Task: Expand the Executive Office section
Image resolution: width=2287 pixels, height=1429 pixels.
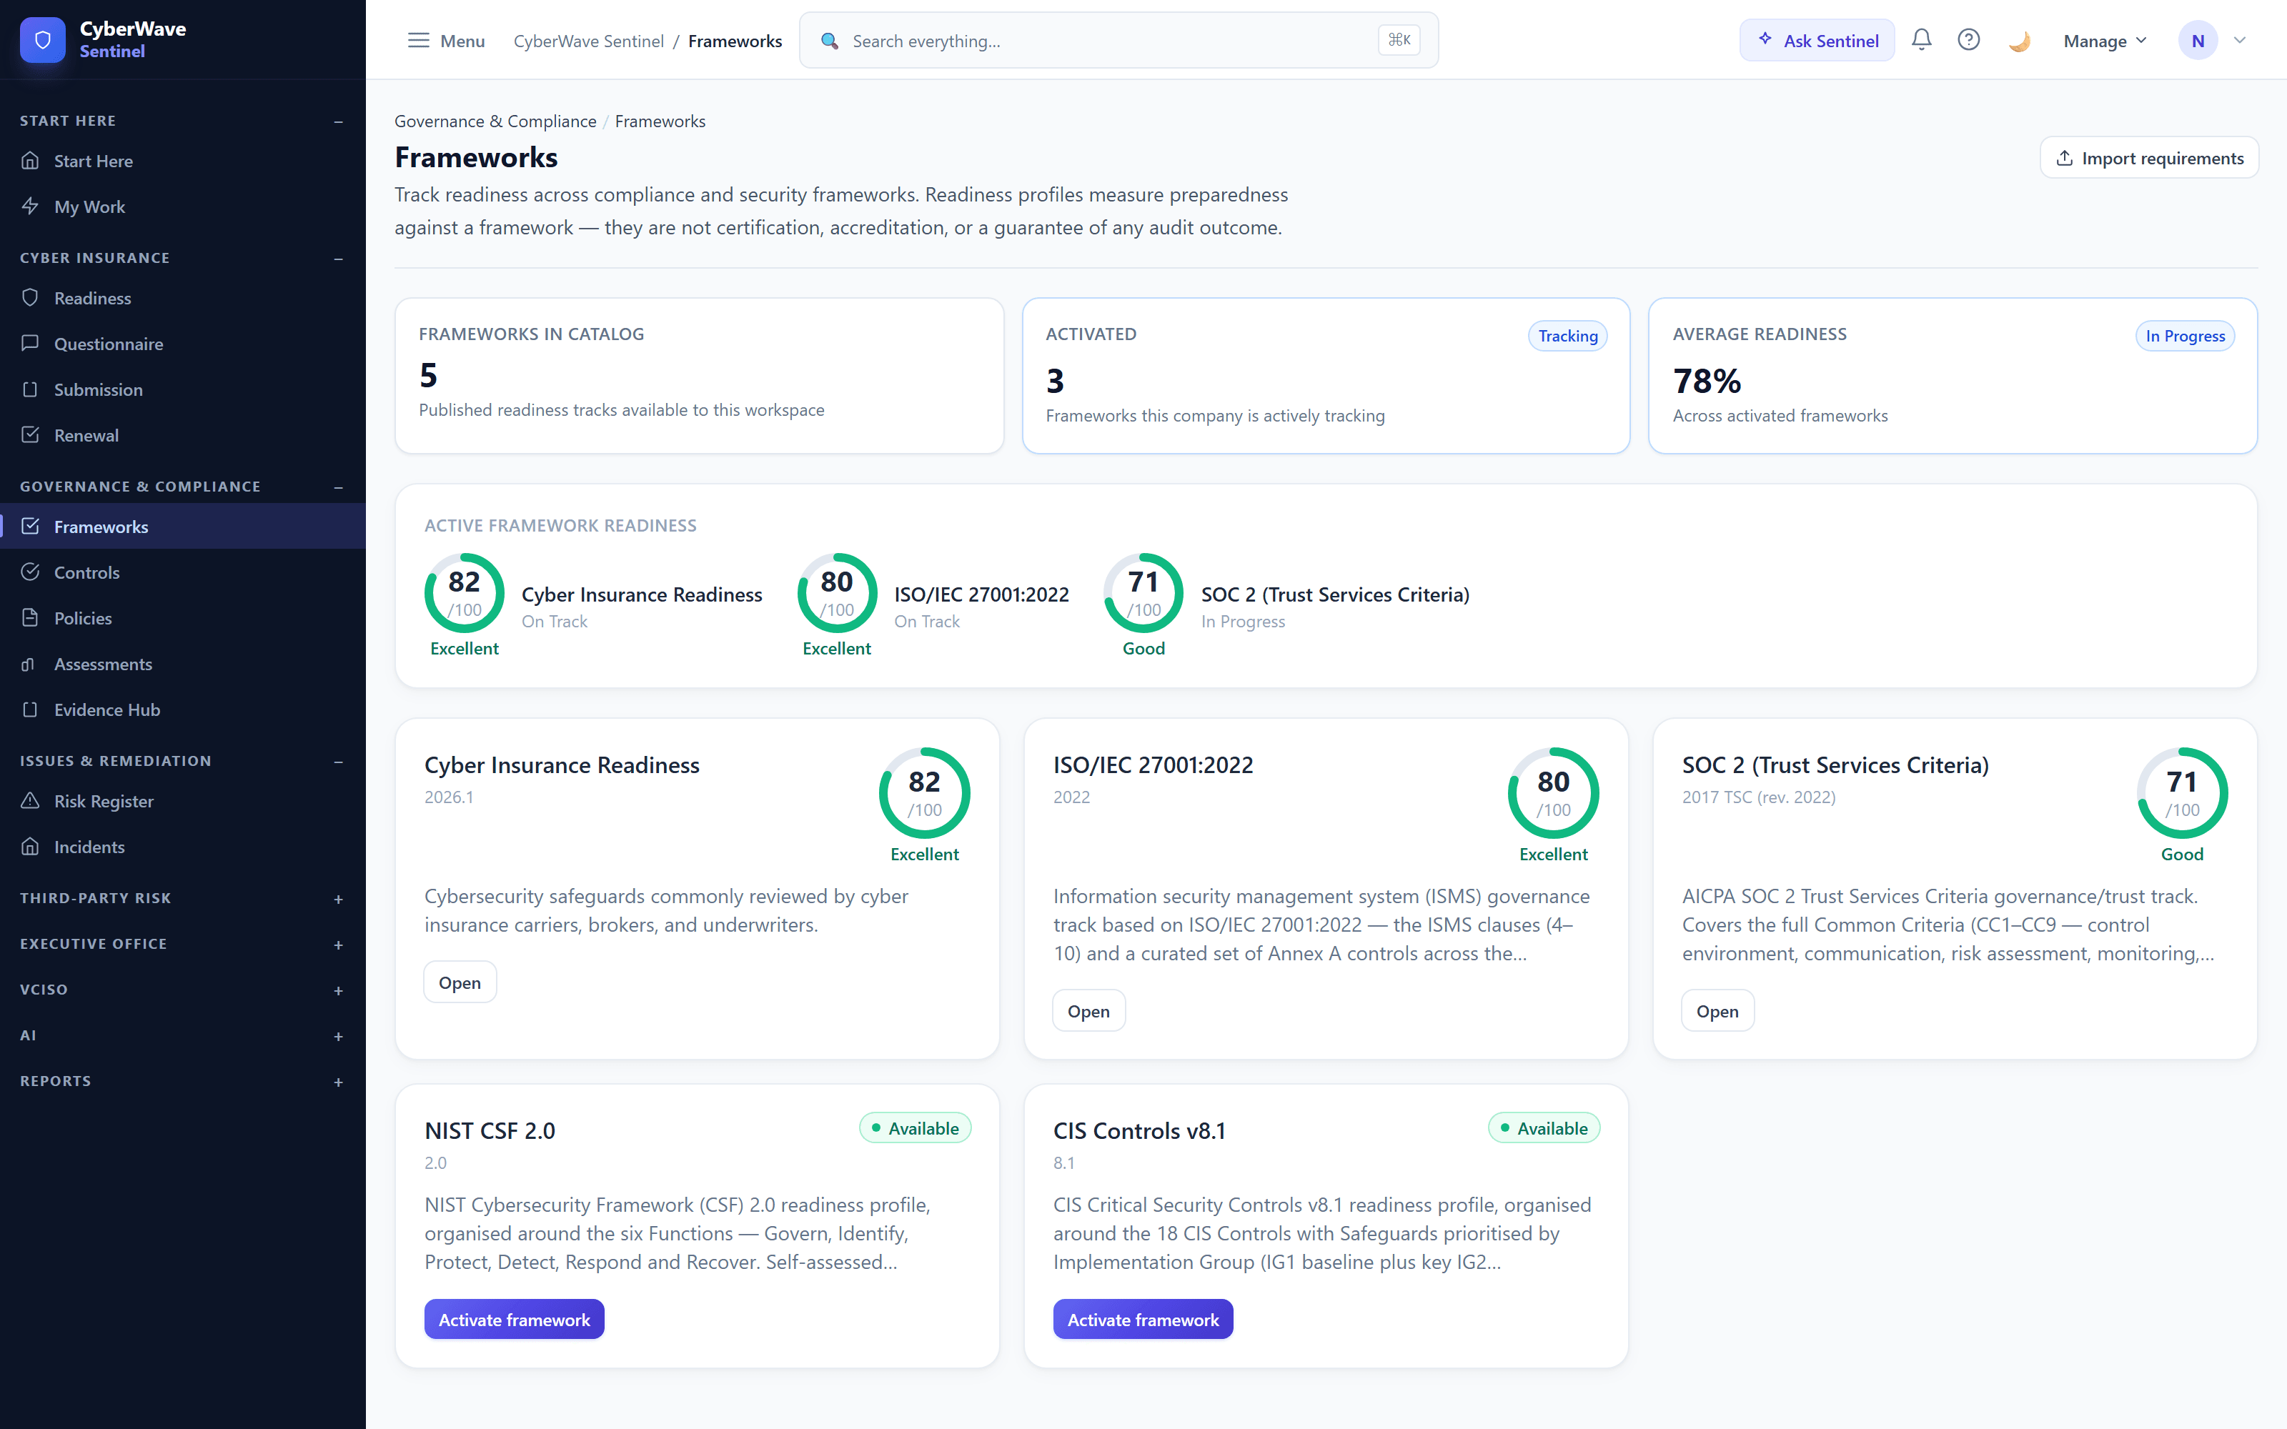Action: (x=338, y=944)
